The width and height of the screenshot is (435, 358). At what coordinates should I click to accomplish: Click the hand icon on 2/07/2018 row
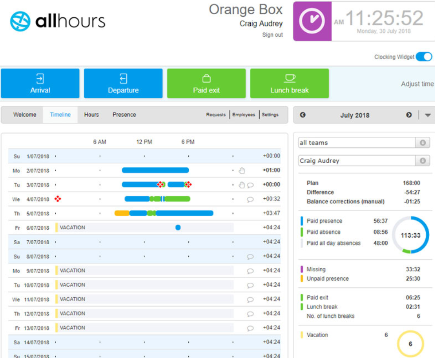[242, 171]
